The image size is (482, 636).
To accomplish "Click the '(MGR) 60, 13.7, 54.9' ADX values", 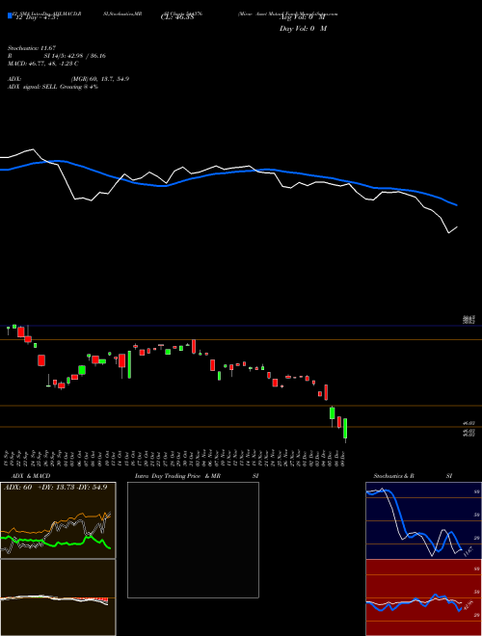I will [100, 79].
